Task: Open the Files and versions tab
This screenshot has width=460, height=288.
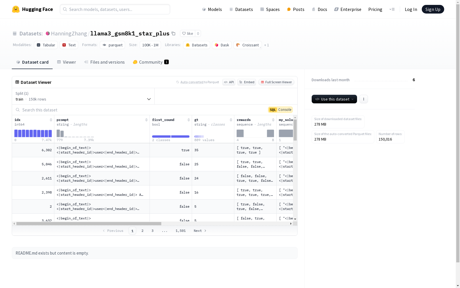Action: pos(104,62)
